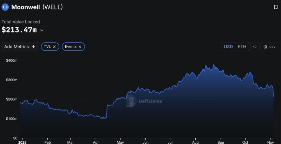The height and width of the screenshot is (144, 281).
Task: Click the May x-axis label
Action: 120,142
